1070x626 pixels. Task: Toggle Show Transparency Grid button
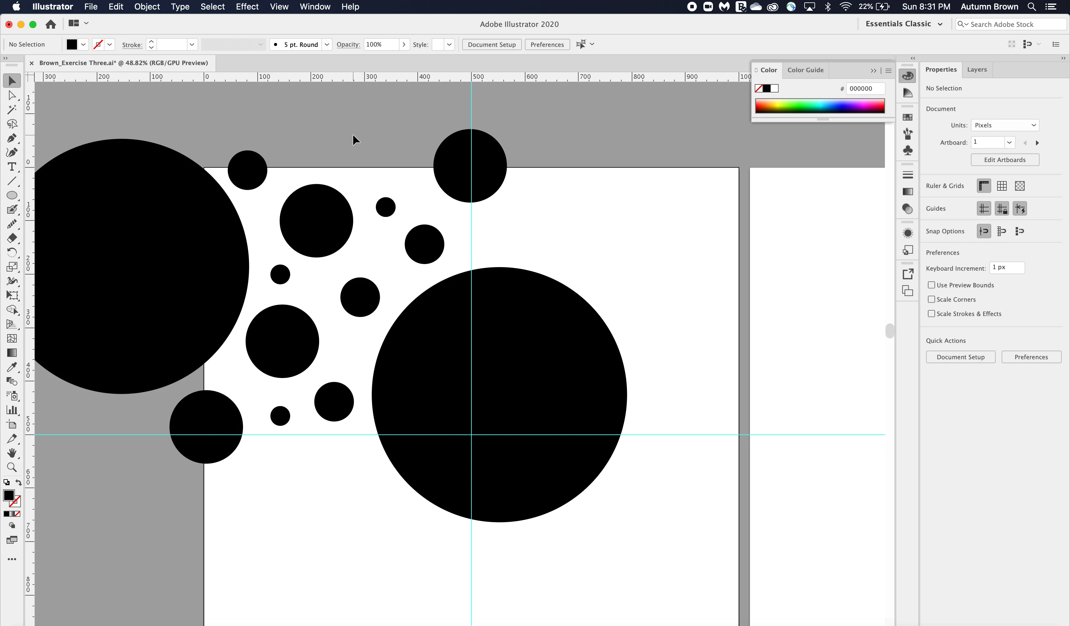[x=1020, y=186]
